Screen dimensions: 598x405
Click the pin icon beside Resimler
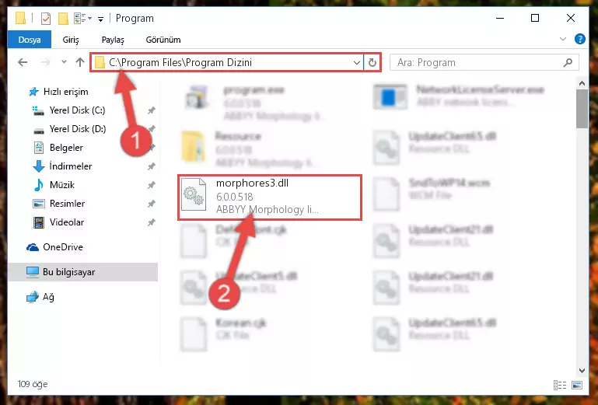click(x=152, y=204)
